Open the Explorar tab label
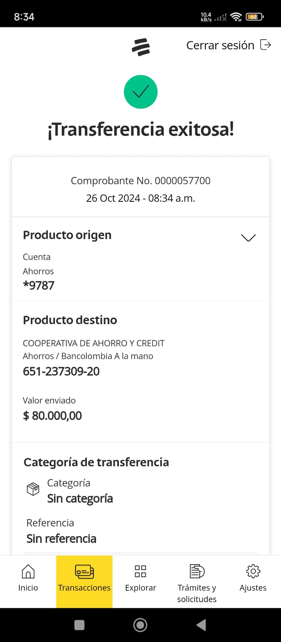Image resolution: width=281 pixels, height=642 pixels. click(140, 588)
